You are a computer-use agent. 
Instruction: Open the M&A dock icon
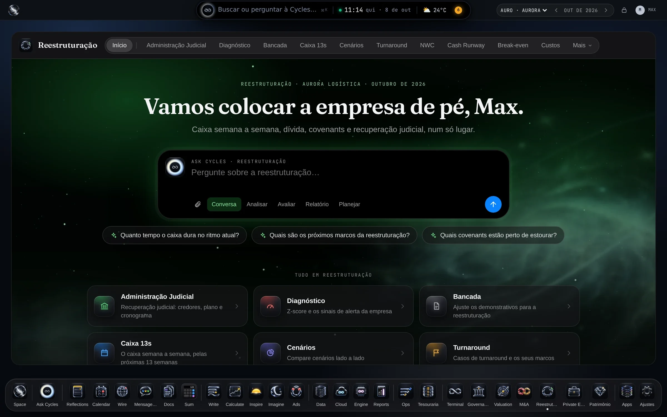pos(524,391)
